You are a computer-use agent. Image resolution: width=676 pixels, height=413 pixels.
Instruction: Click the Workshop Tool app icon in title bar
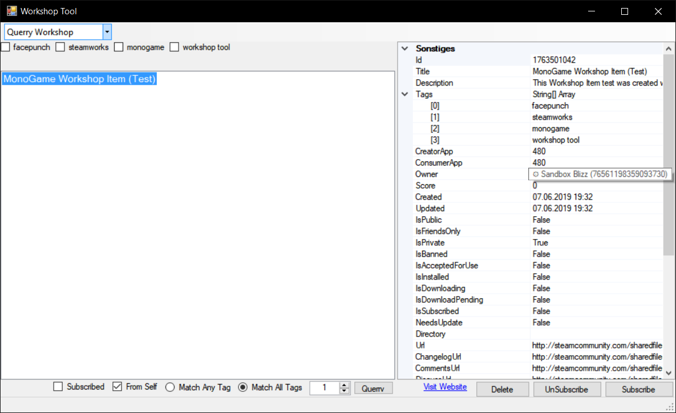[11, 11]
